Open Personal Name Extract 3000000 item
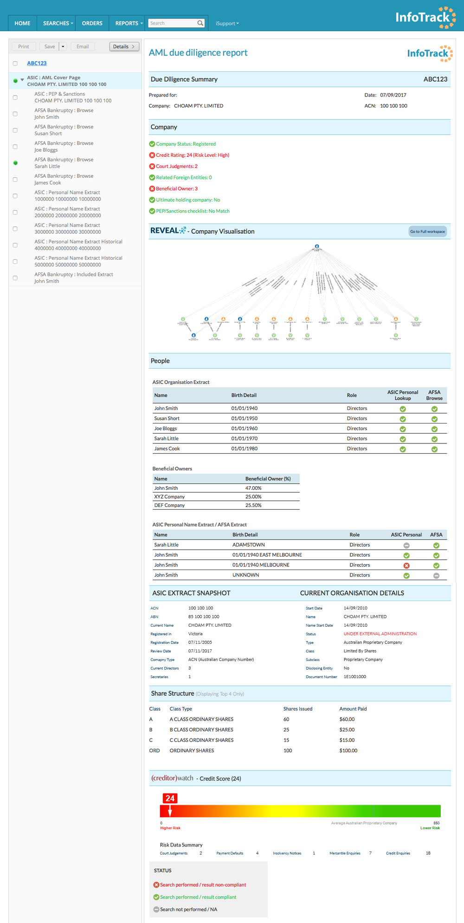This screenshot has height=923, width=464. 68,229
